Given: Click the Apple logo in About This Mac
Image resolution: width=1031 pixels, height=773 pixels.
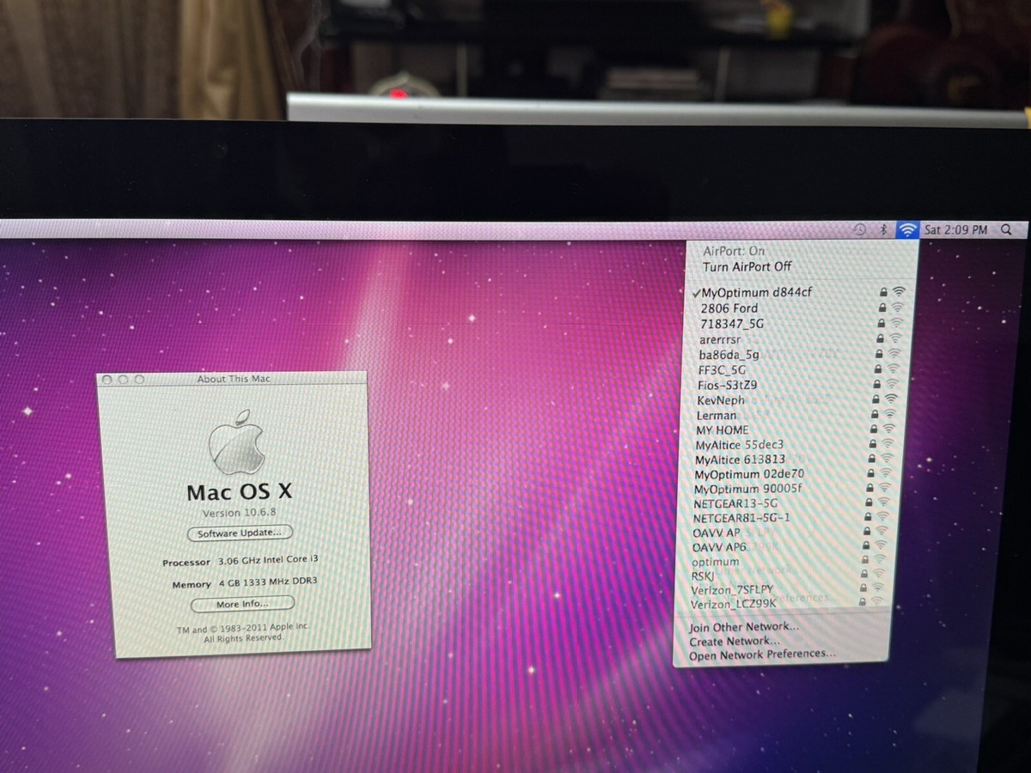Looking at the screenshot, I should tap(241, 441).
